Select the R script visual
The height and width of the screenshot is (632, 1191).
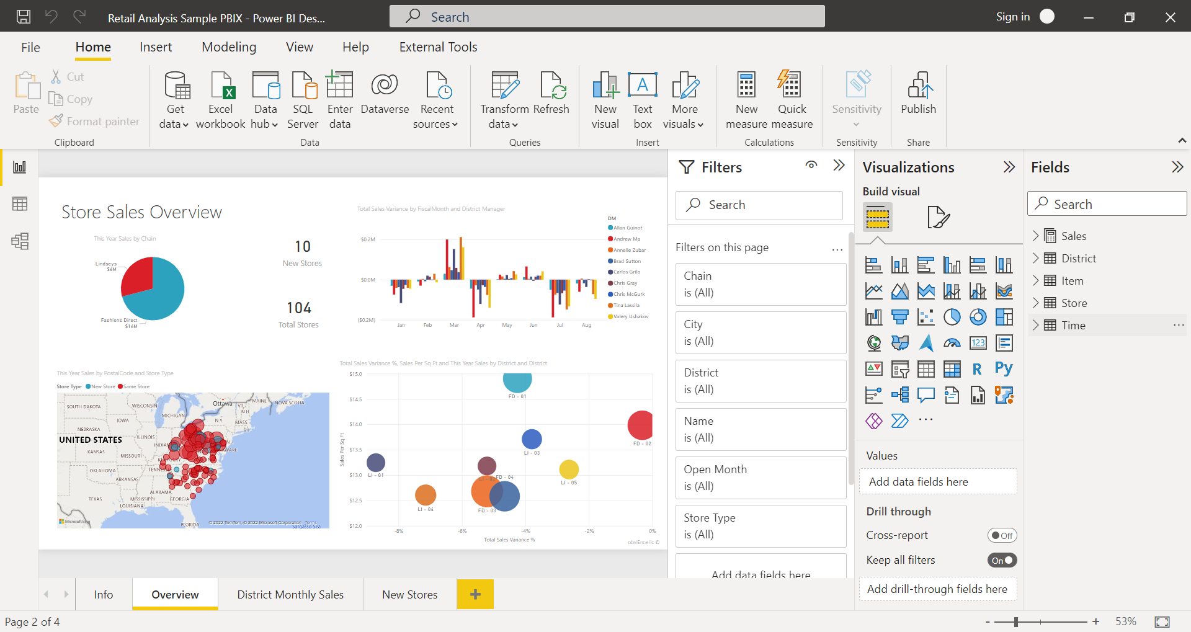[978, 368]
